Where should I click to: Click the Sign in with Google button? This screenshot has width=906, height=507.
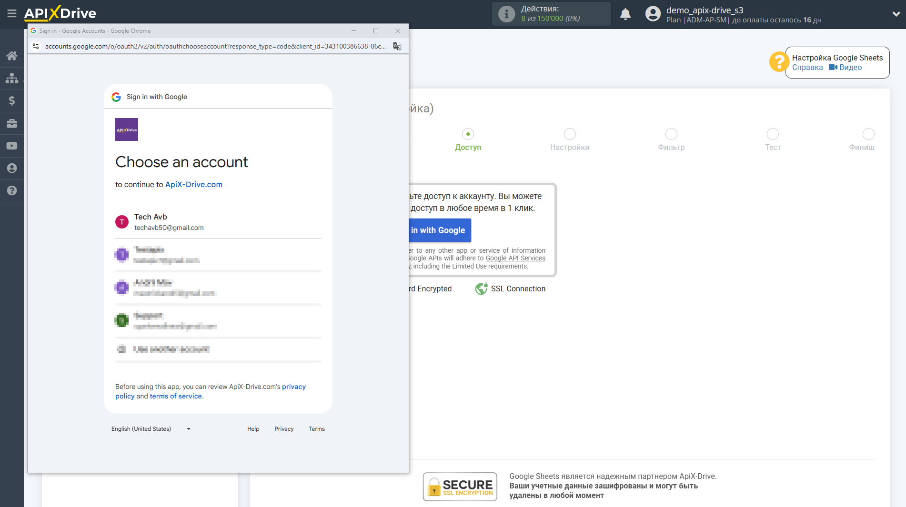(439, 230)
